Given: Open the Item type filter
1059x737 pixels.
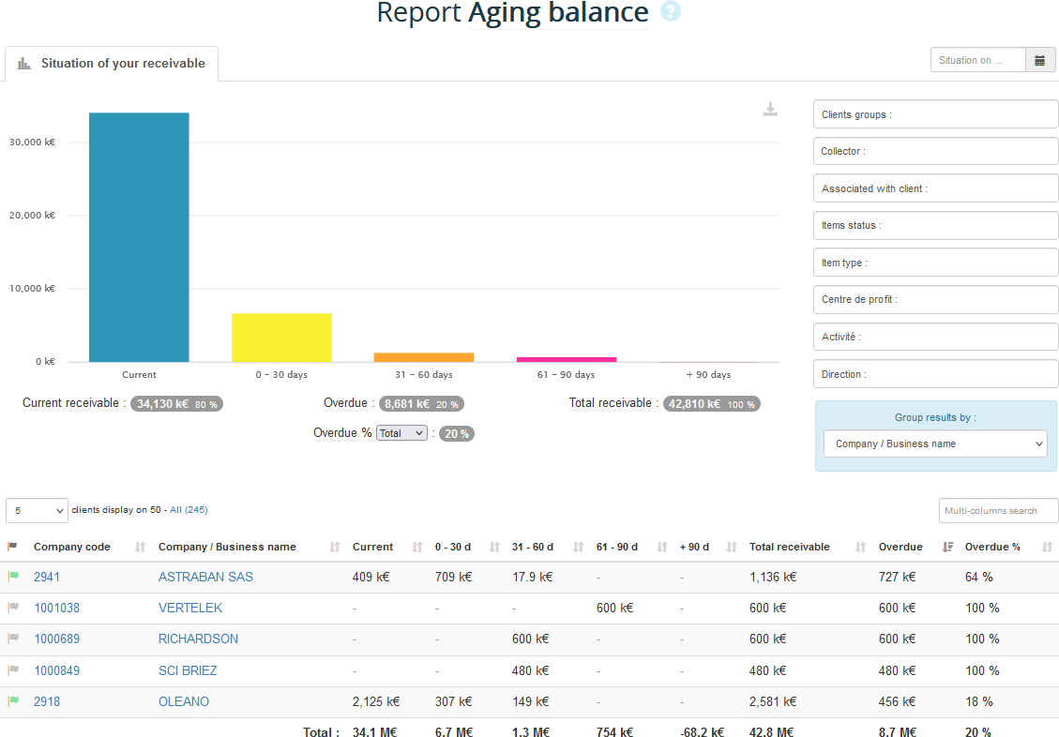Looking at the screenshot, I should [935, 263].
